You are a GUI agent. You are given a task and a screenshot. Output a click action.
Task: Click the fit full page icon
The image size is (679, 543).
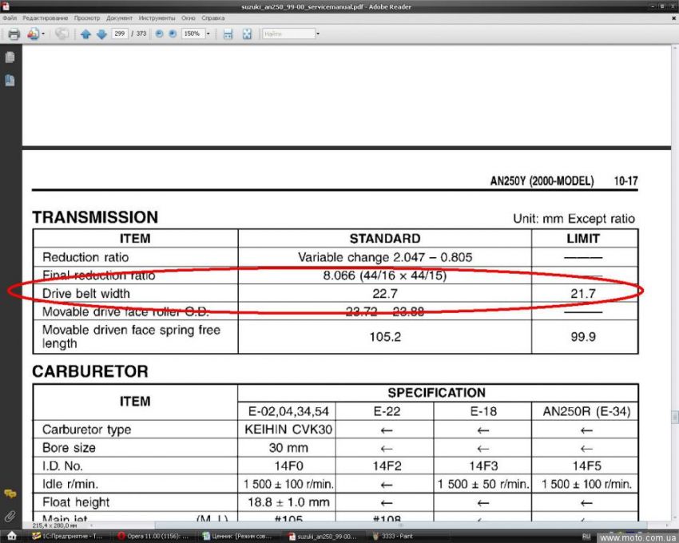click(247, 34)
